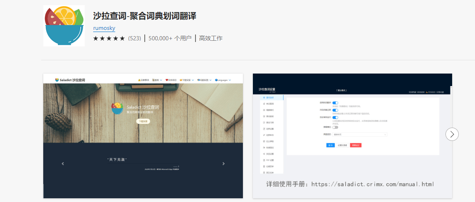This screenshot has width=475, height=202.
Task: Toggle the 后台保持运行 switch
Action: [x=335, y=118]
